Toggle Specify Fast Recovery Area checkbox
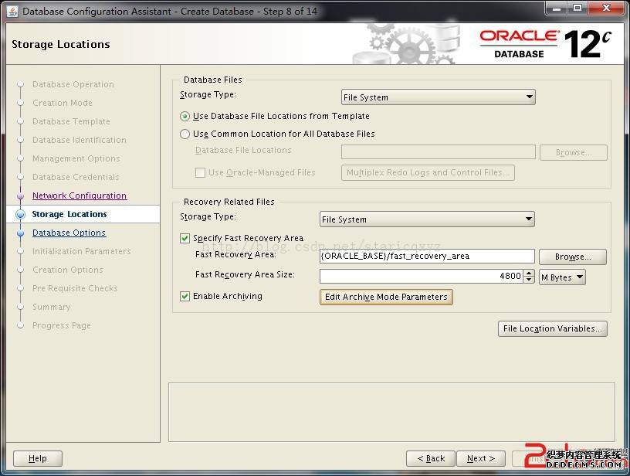 (185, 239)
